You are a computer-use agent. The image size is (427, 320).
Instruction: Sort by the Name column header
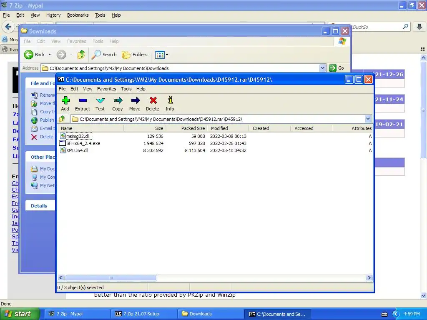pos(91,128)
